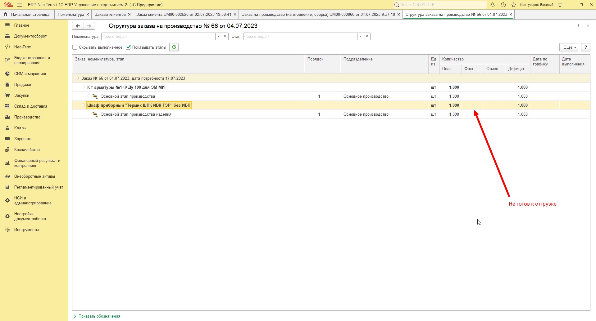Open Главное section in sidebar
This screenshot has width=596, height=321.
21,25
